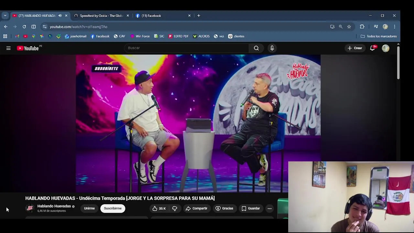Reload the current page
Viewport: 414px width, 233px height.
[x=24, y=27]
